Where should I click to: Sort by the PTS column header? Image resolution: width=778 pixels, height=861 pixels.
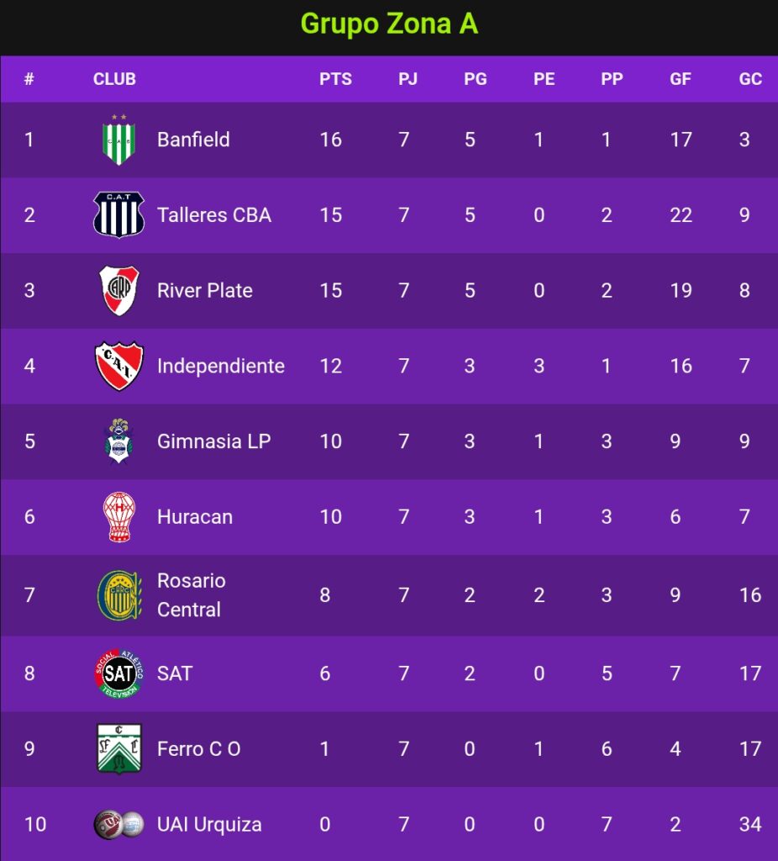[x=335, y=79]
